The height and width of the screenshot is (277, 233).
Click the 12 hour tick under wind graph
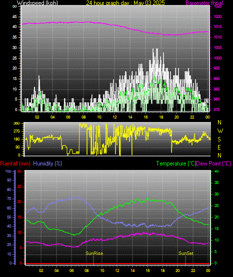(x=114, y=117)
